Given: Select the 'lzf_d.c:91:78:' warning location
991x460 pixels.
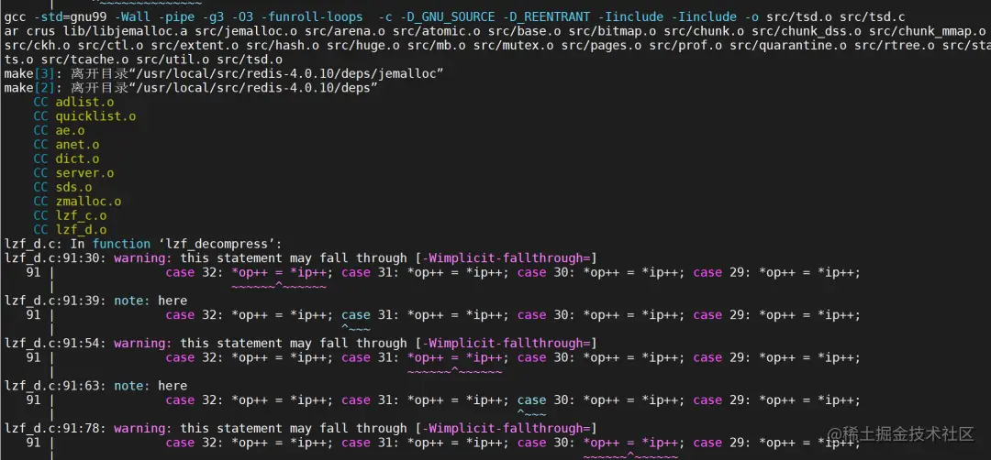Looking at the screenshot, I should tap(55, 429).
